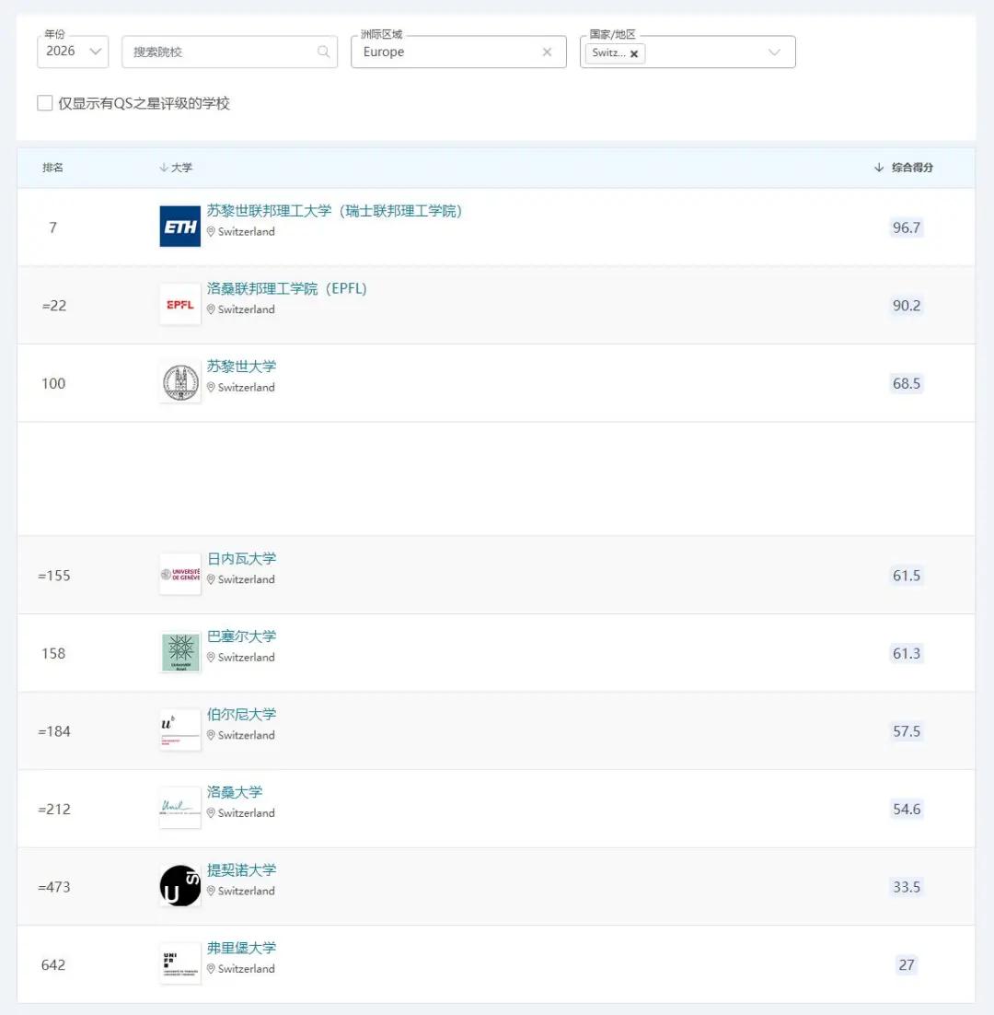The width and height of the screenshot is (994, 1015).
Task: Click the 综合得分 column header
Action: tap(912, 168)
